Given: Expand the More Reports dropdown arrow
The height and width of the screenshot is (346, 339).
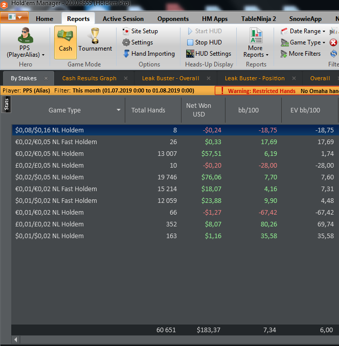Looking at the screenshot, I should point(267,55).
